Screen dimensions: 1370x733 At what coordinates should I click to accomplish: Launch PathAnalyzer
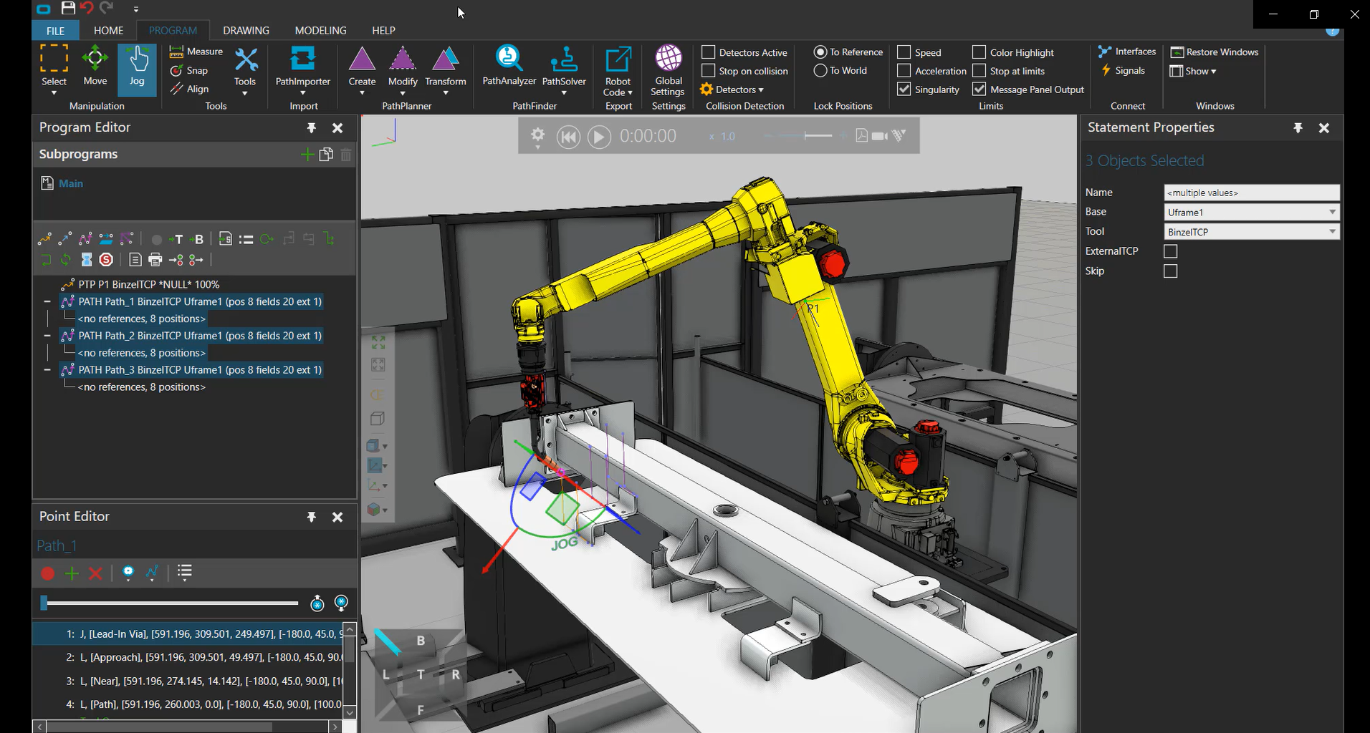(509, 66)
